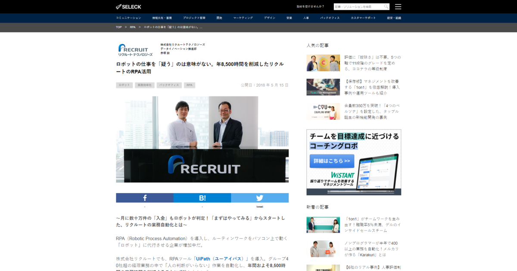Click the article headline ロボットの仕事を「疑う」
Viewport: 517px width, 271px height.
point(200,68)
